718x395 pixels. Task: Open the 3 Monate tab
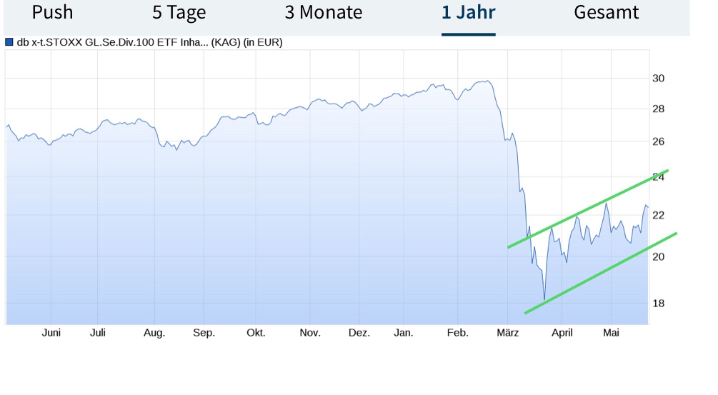point(323,13)
